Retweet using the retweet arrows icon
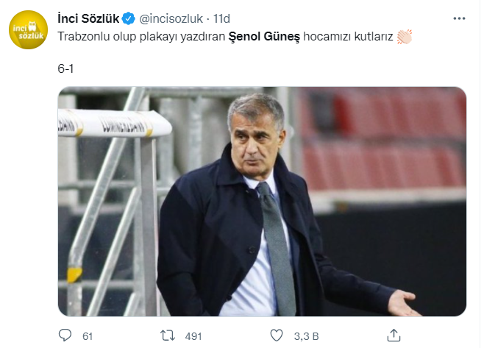This screenshot has width=484, height=348. [x=168, y=335]
